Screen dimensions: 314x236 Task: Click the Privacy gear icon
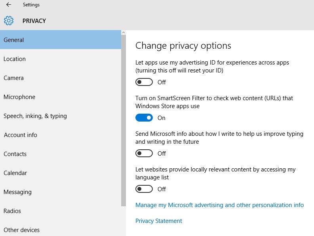pos(9,21)
